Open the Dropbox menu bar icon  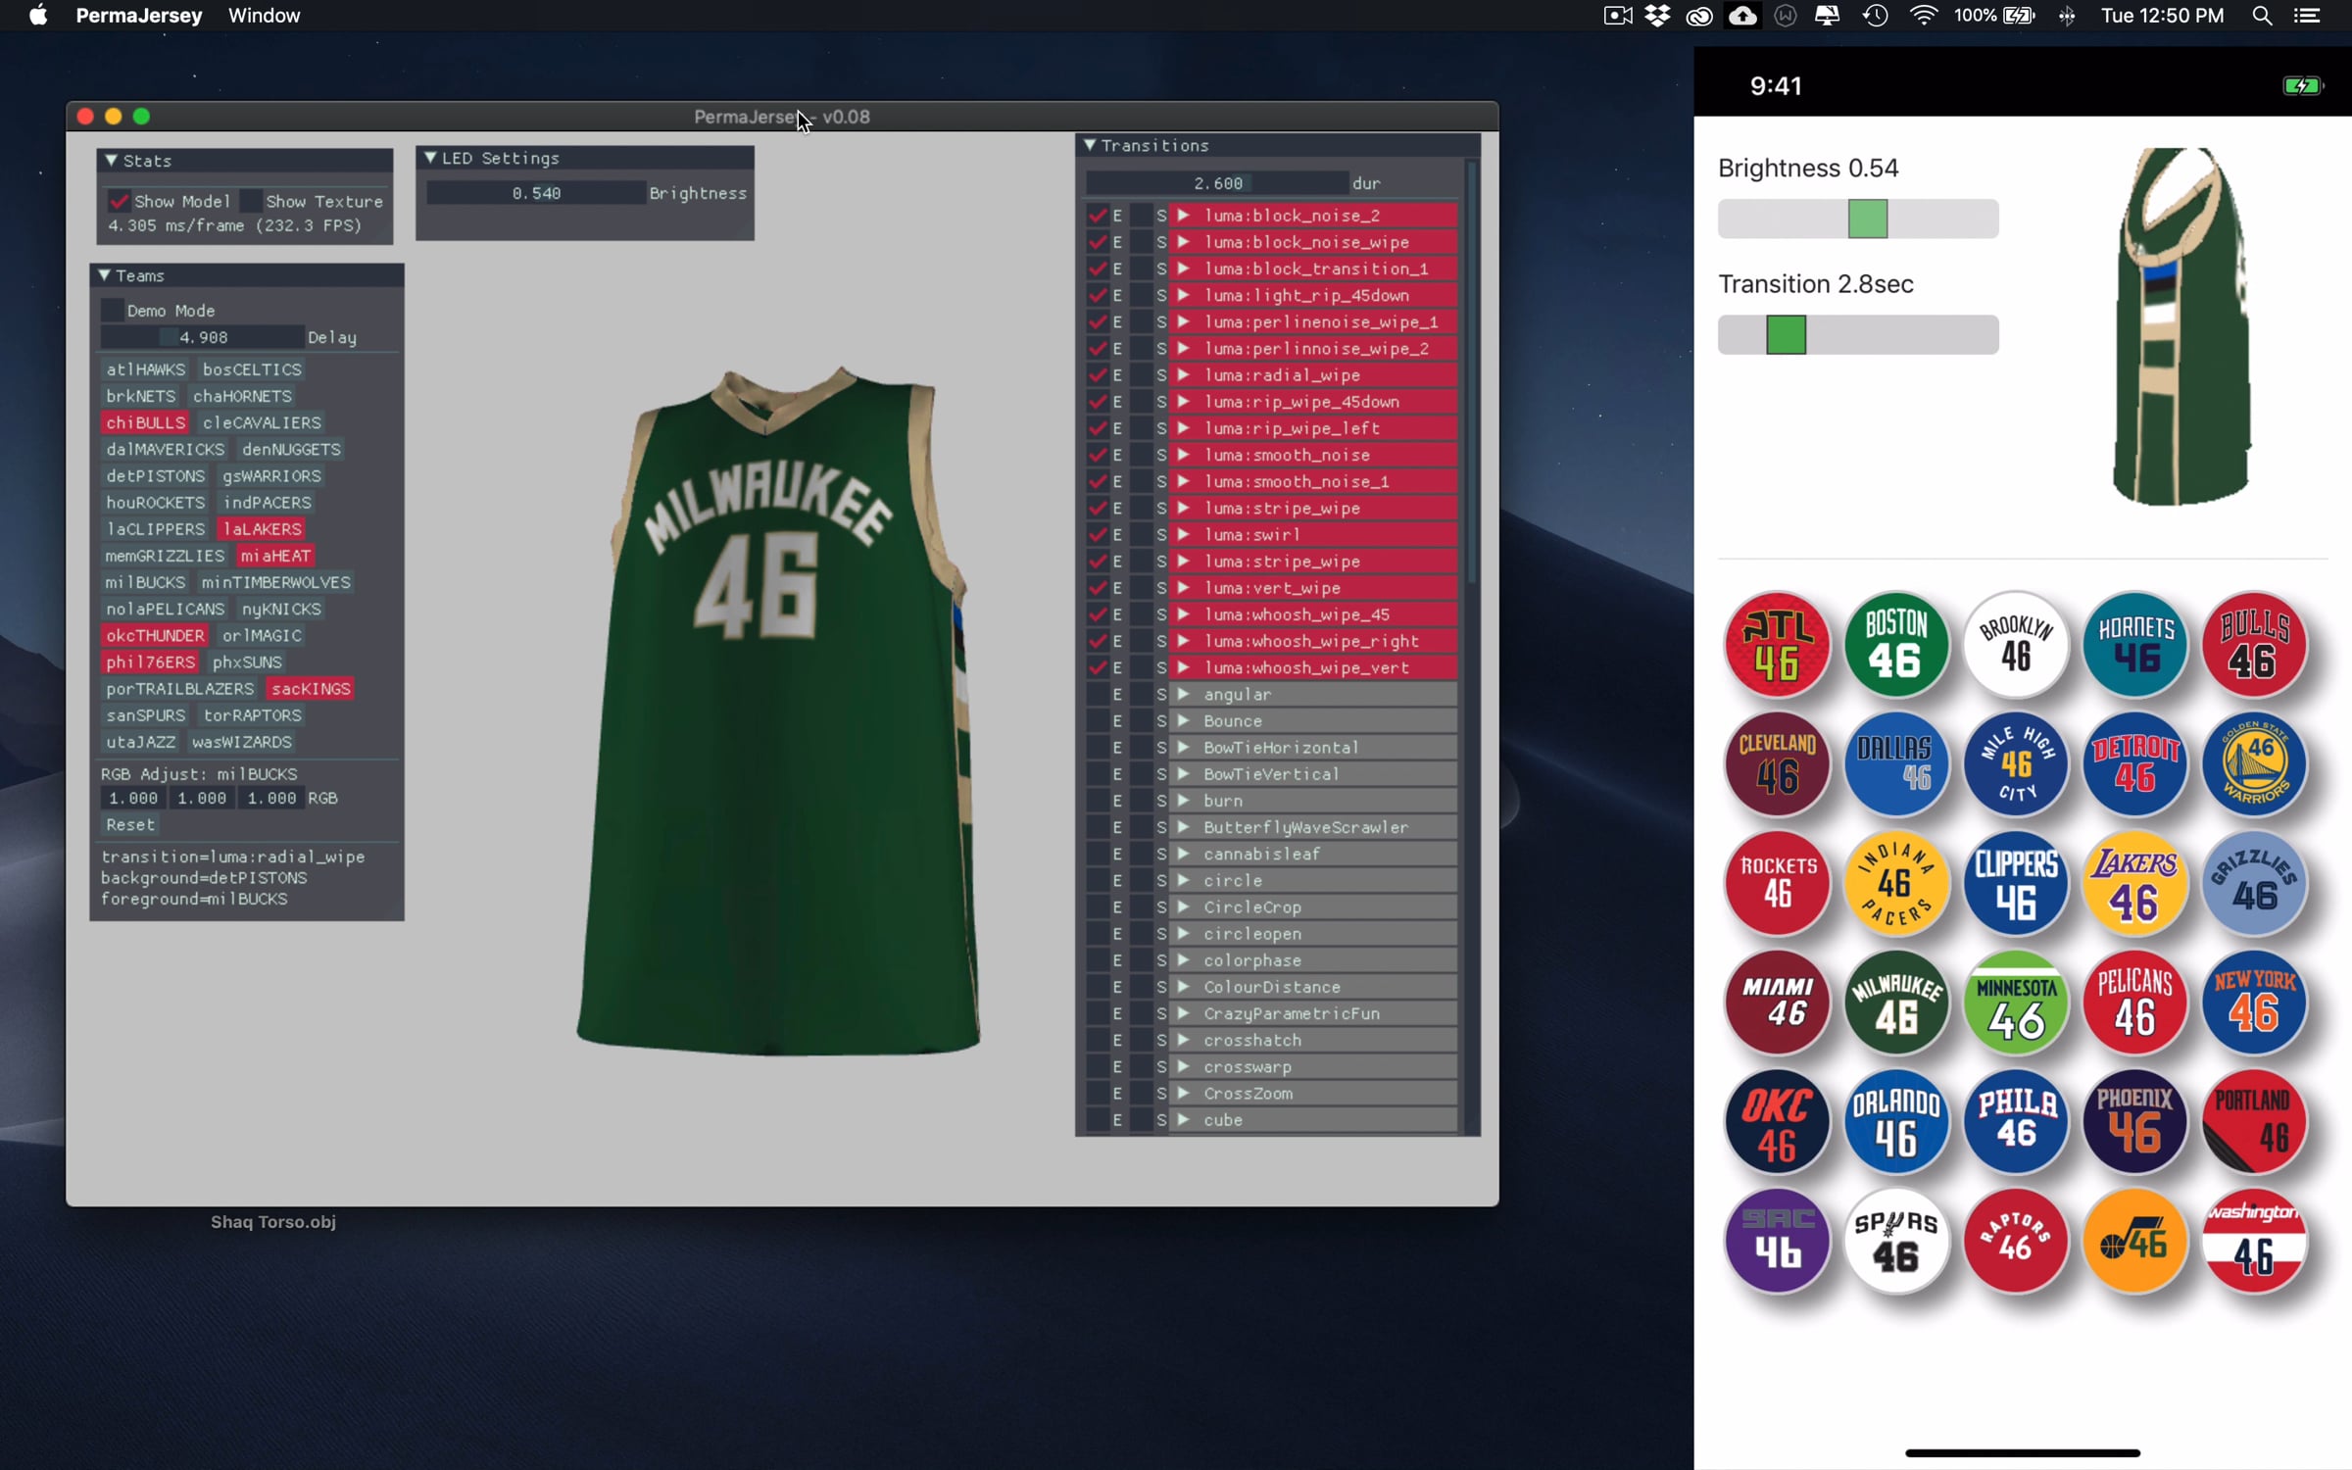point(1657,16)
